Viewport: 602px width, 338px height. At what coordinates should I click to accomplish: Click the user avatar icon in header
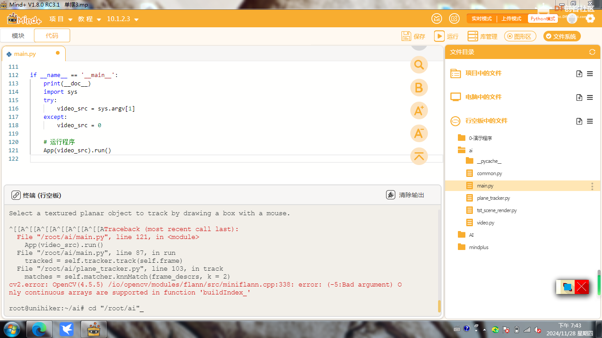click(x=572, y=19)
